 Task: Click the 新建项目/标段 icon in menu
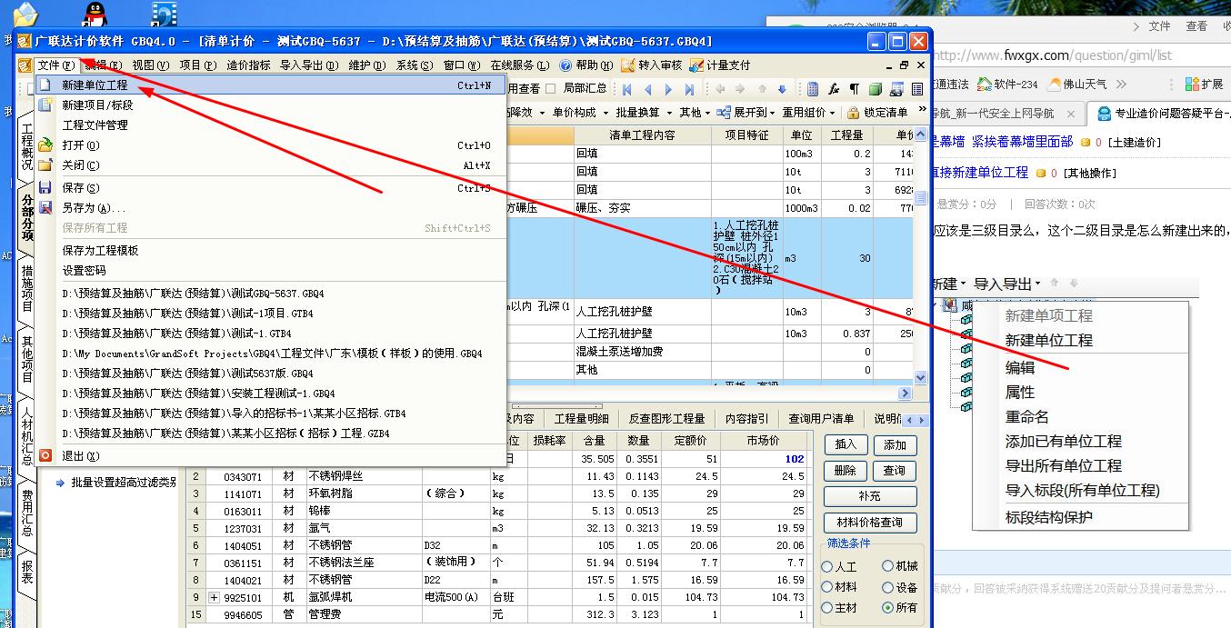tap(45, 105)
